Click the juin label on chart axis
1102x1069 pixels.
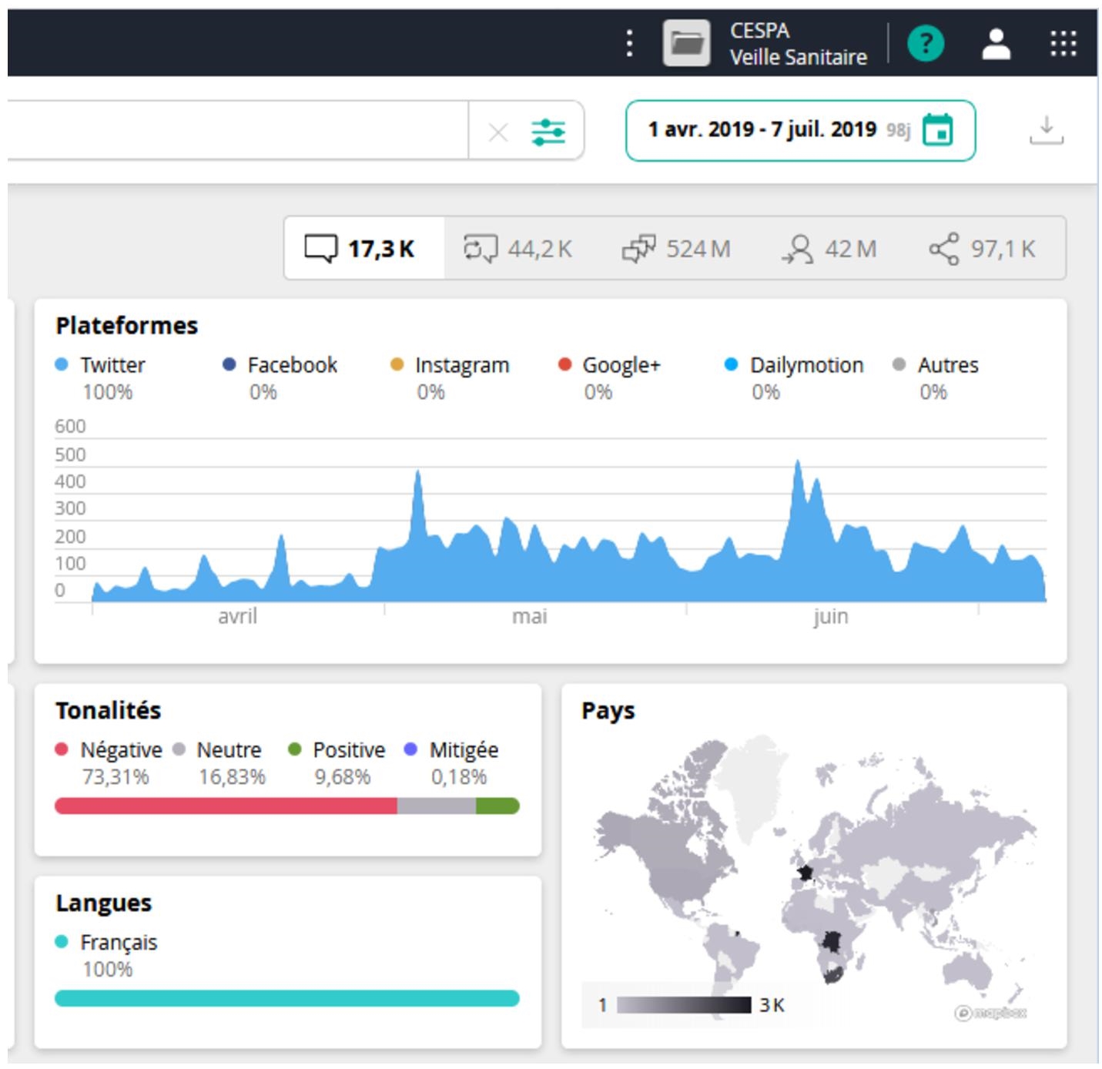click(830, 616)
